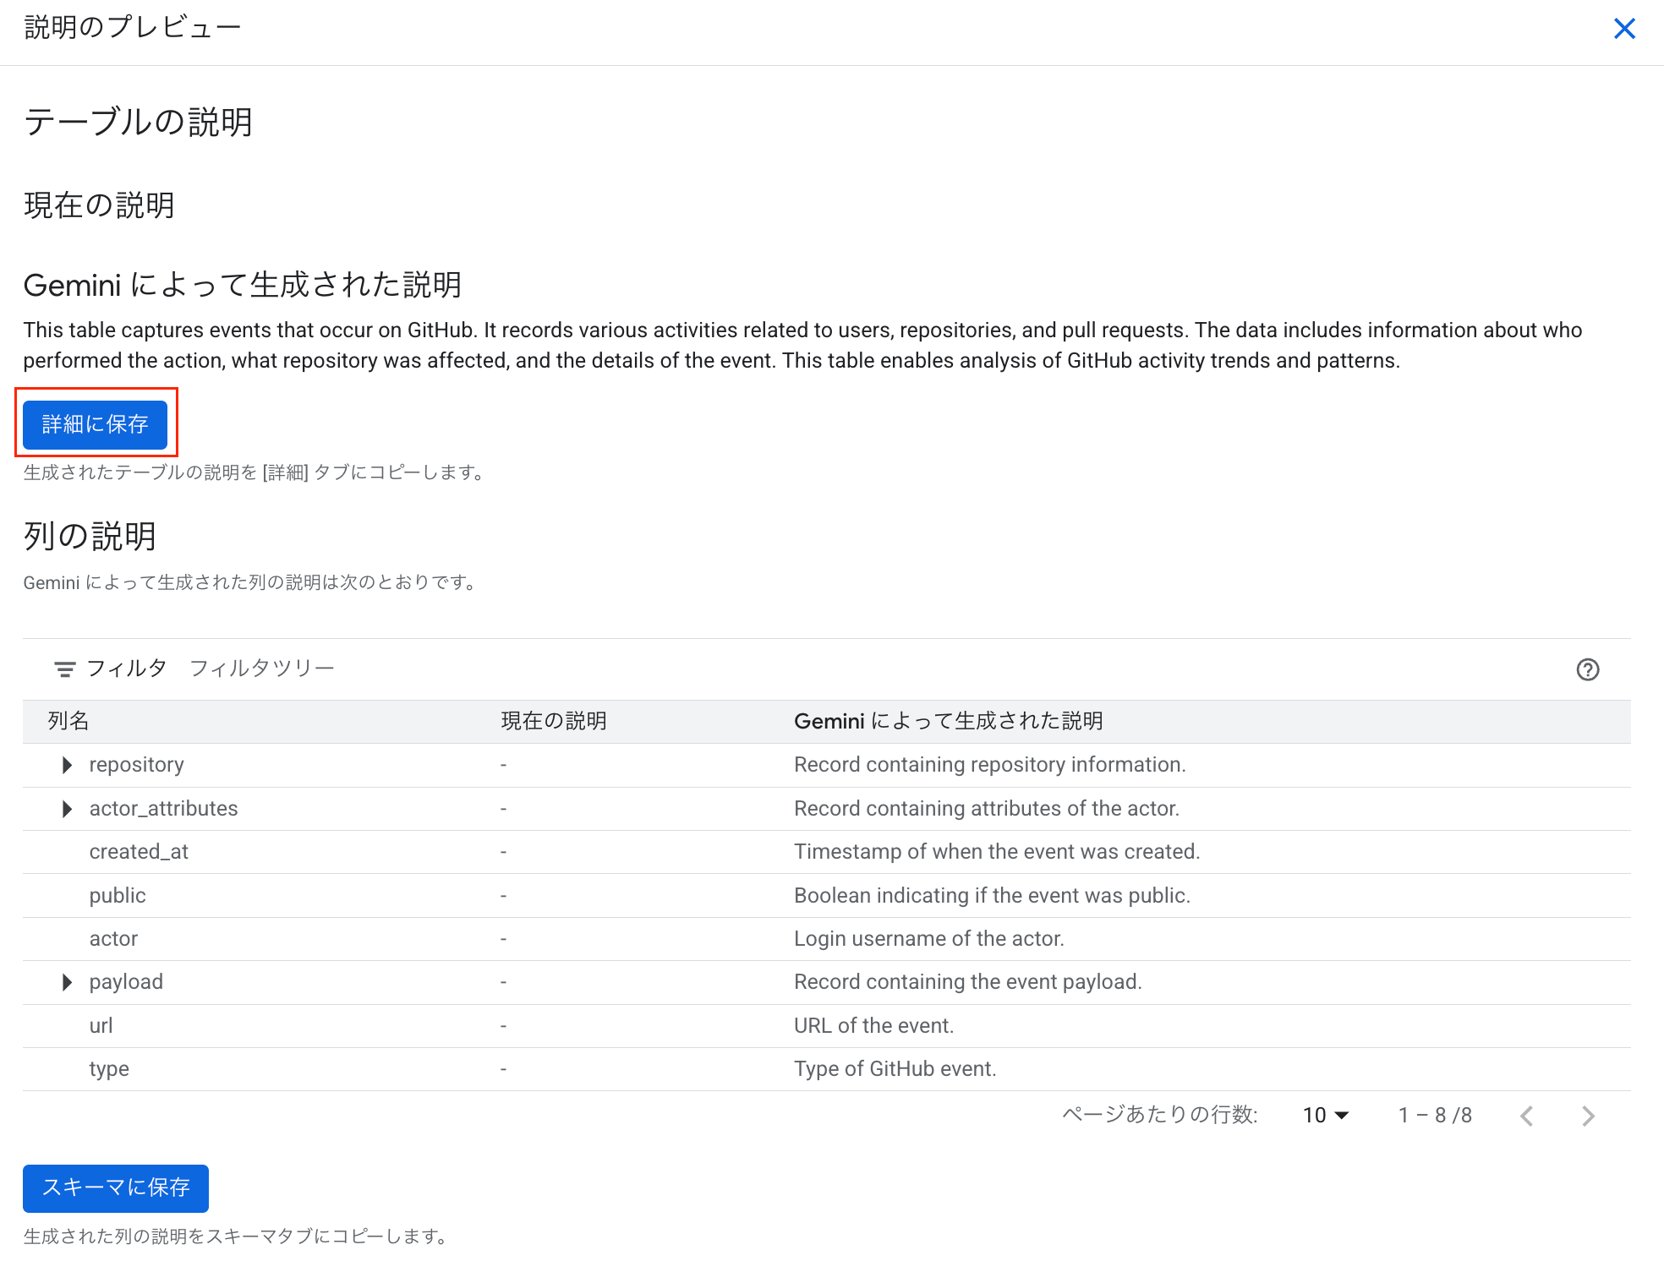1664x1261 pixels.
Task: Expand the payload row
Action: [x=67, y=982]
